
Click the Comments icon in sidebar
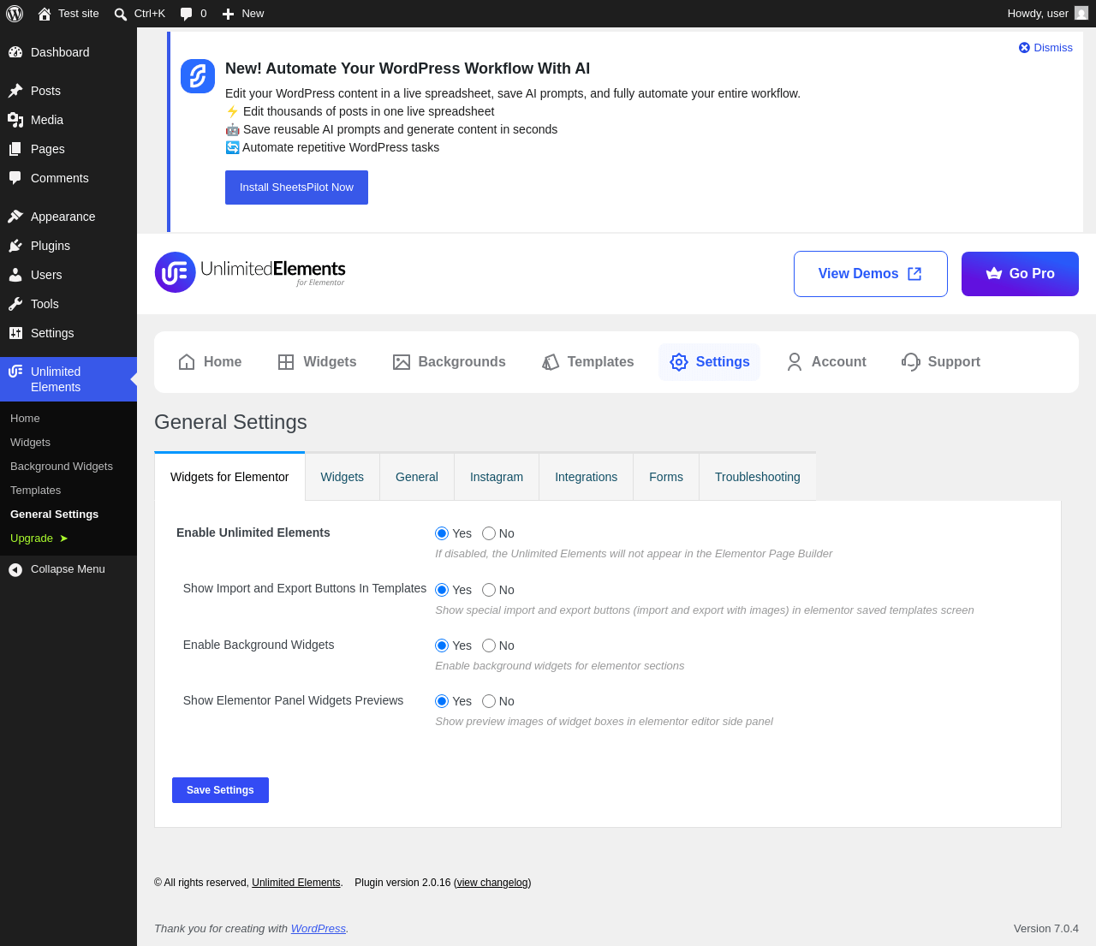(15, 178)
